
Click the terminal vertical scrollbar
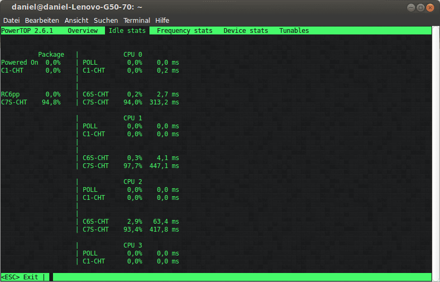(x=436, y=154)
